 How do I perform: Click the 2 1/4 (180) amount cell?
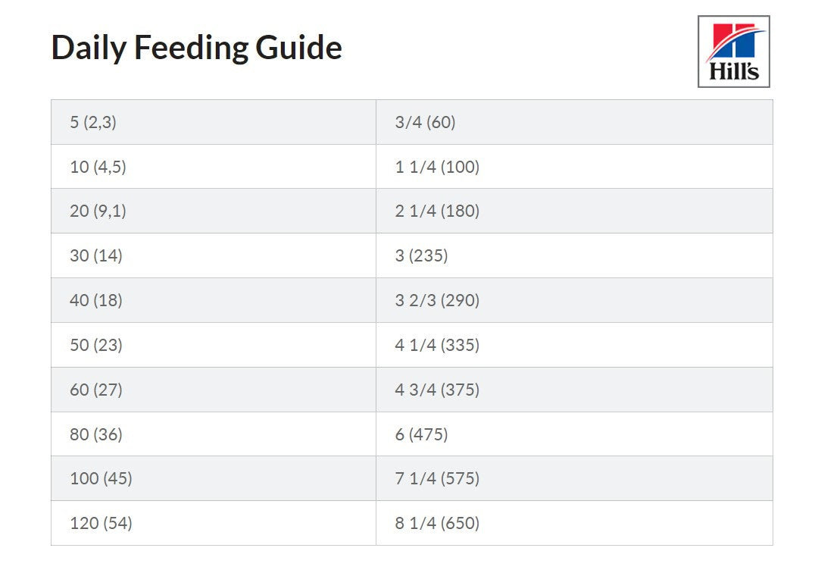437,211
